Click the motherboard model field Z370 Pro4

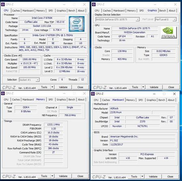pyautogui.click(x=130, y=112)
